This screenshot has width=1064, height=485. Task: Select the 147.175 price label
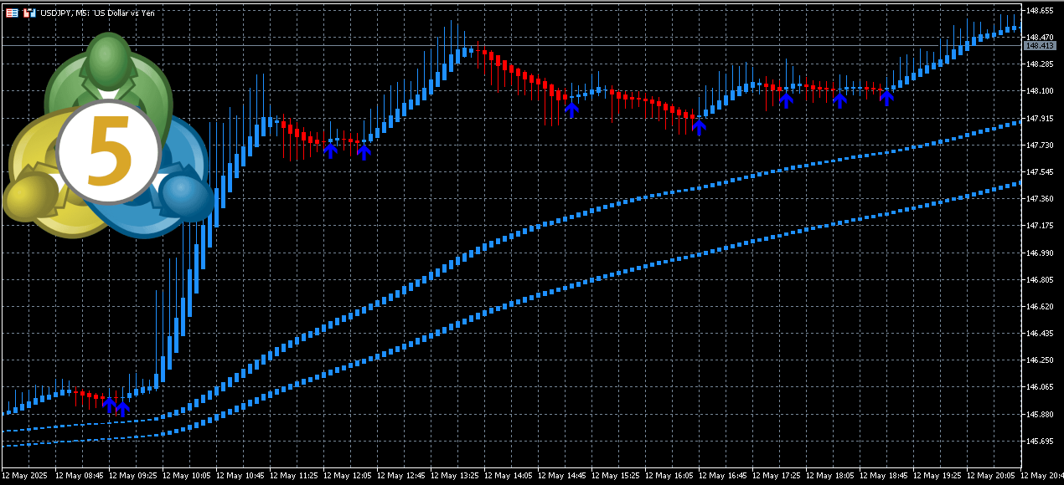coord(1040,226)
